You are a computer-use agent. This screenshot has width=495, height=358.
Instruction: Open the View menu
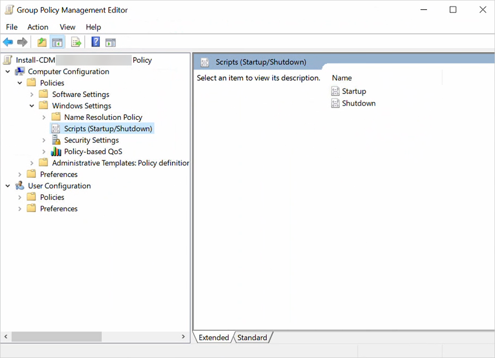(x=68, y=27)
